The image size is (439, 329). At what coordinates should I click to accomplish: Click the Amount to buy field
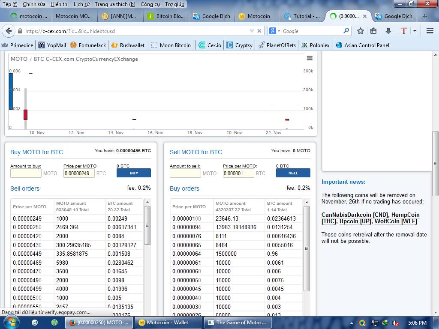coord(26,173)
